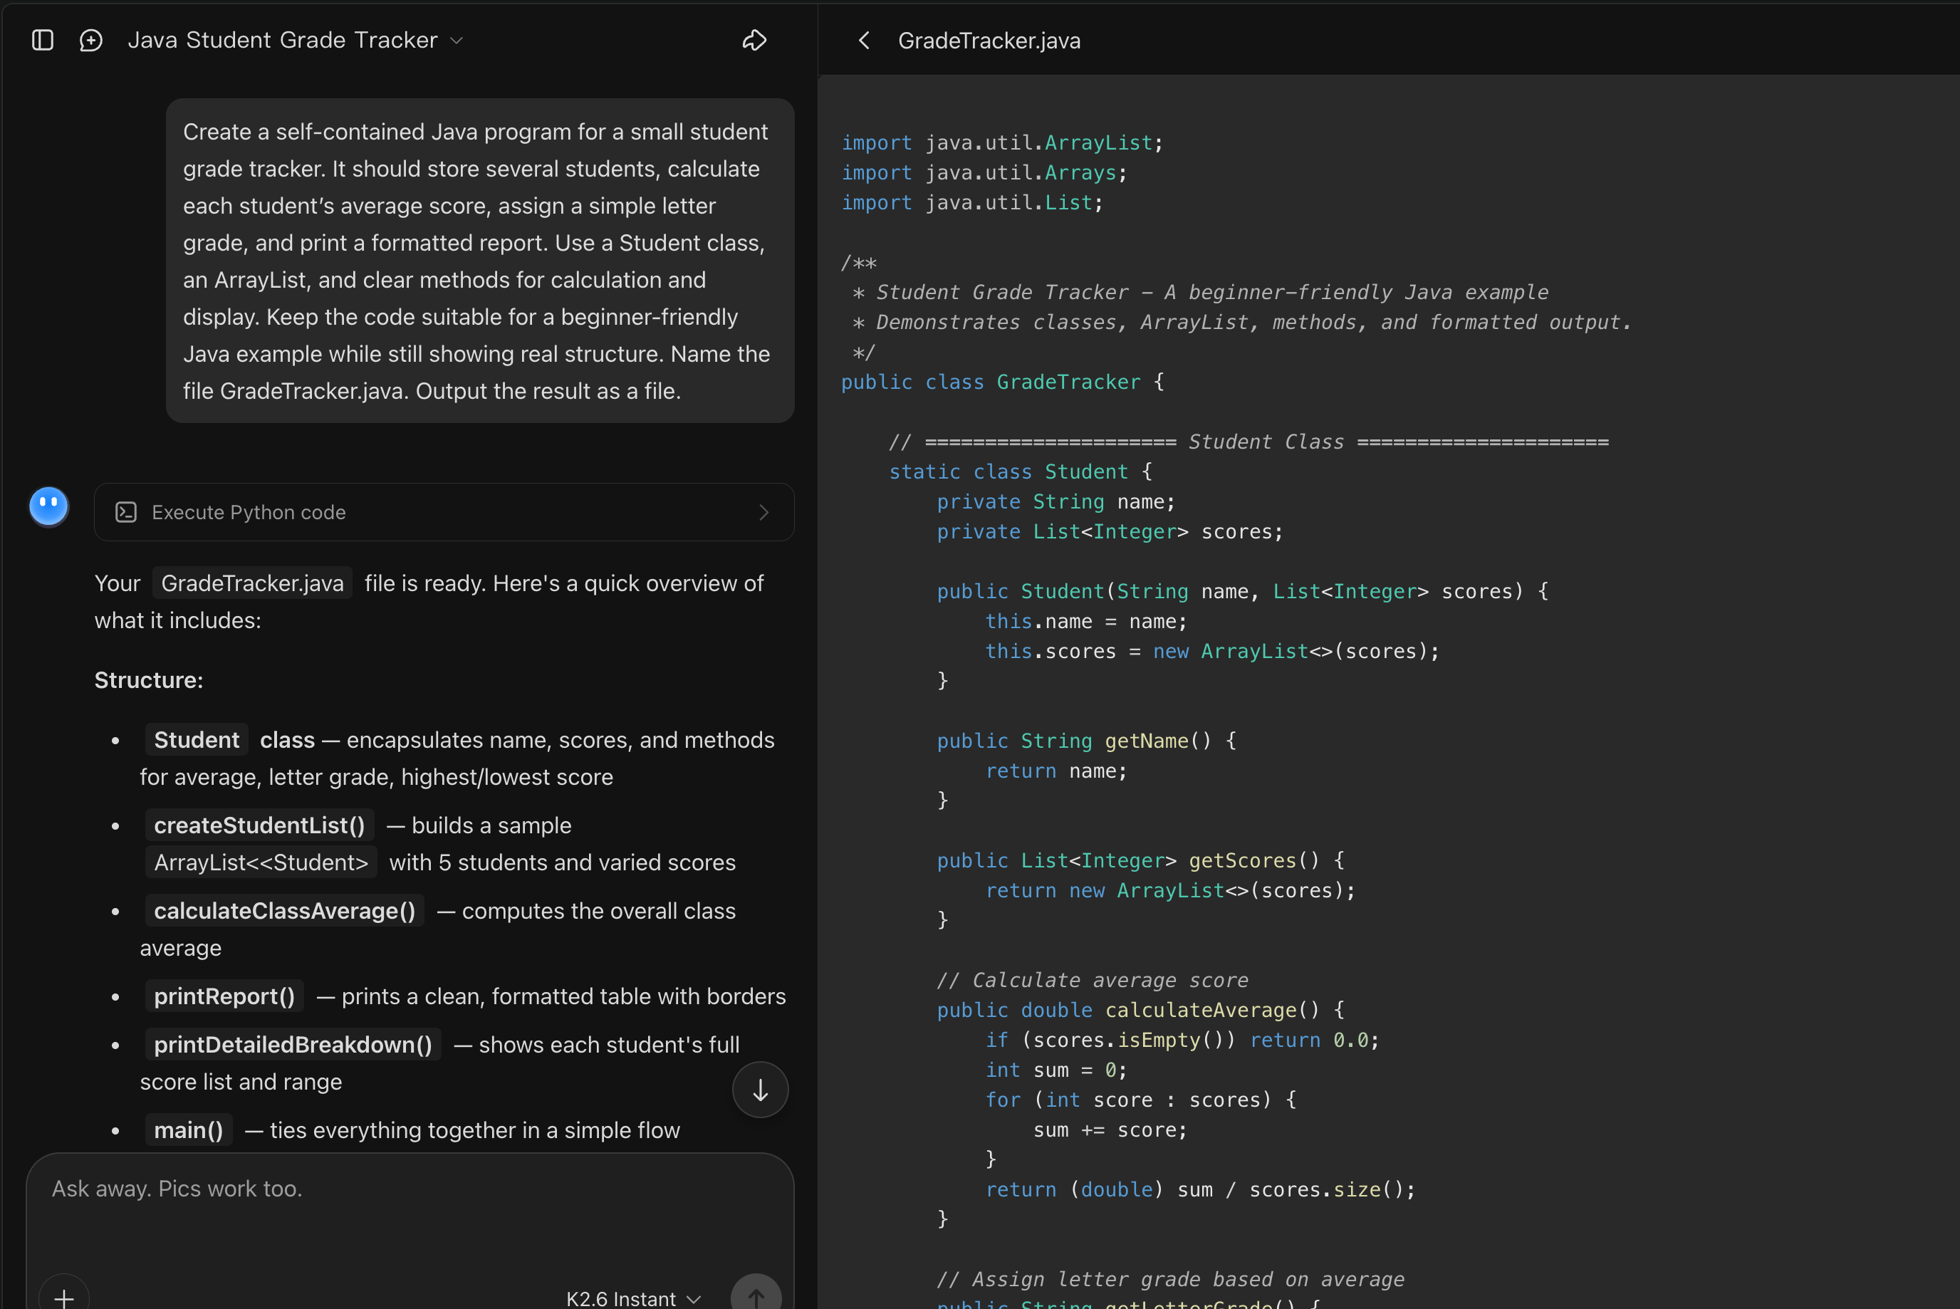This screenshot has height=1309, width=1960.
Task: Click the line 'import java.util.Arrays;'
Action: tap(984, 173)
